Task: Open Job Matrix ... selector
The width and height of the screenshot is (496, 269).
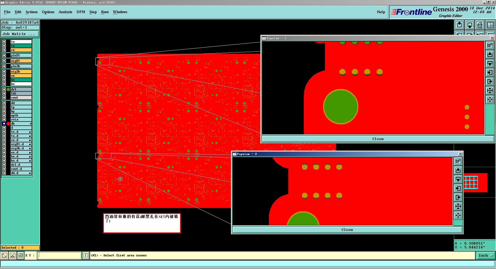Action: click(20, 34)
